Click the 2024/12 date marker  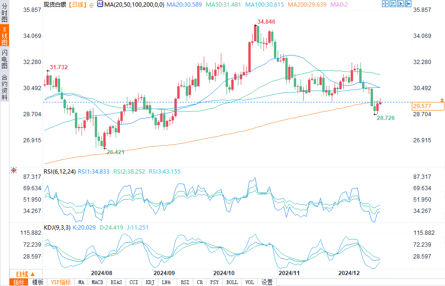349,273
